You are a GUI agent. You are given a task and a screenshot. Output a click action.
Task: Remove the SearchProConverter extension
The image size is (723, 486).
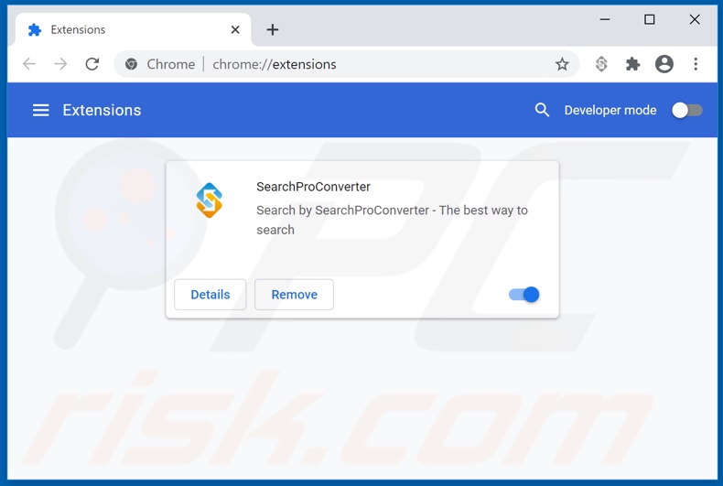coord(294,294)
